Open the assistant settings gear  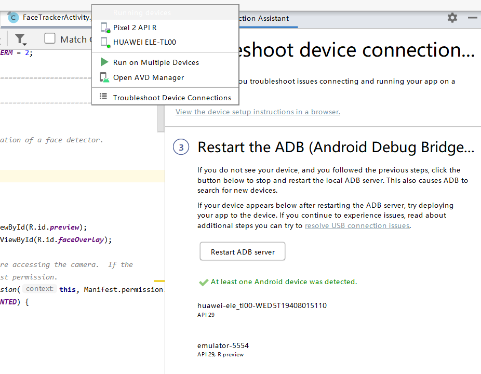452,18
